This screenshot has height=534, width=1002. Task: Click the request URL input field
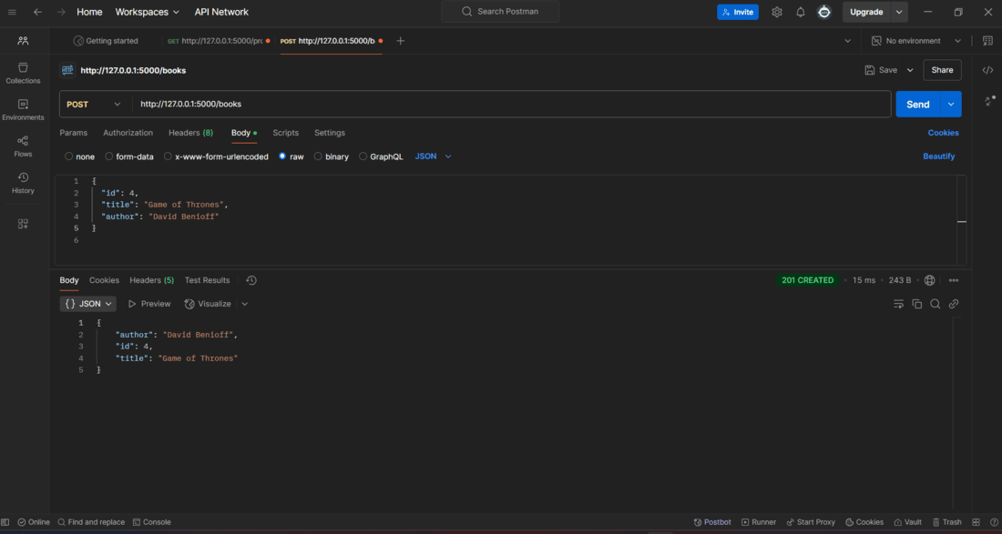point(511,104)
